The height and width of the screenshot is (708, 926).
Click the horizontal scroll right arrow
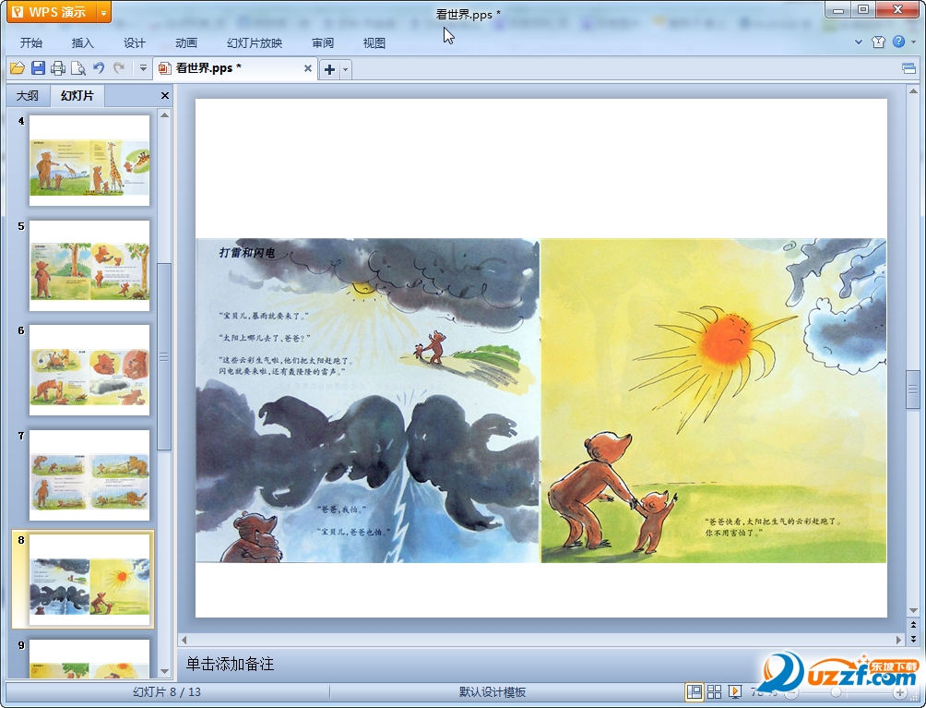pyautogui.click(x=898, y=640)
